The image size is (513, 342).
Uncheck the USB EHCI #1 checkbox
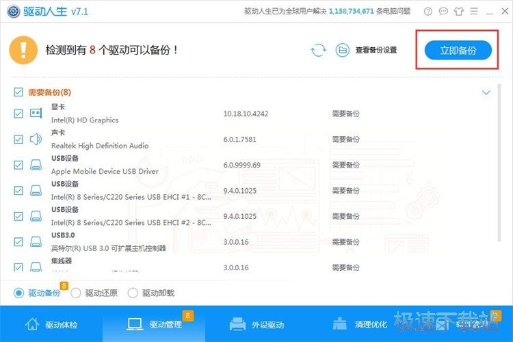[18, 190]
